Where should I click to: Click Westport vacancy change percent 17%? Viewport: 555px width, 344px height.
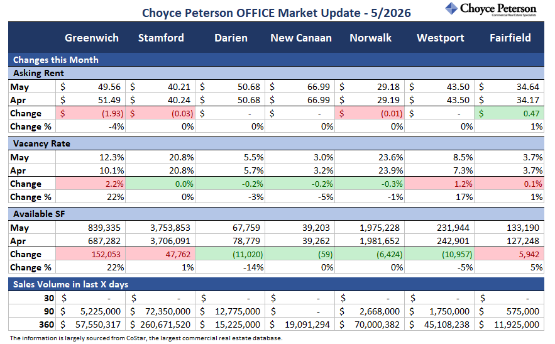pos(464,197)
